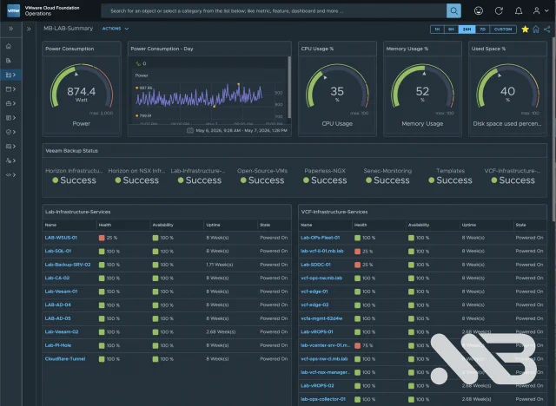Expand the highlighted dashboards sidebar item

tap(10, 75)
